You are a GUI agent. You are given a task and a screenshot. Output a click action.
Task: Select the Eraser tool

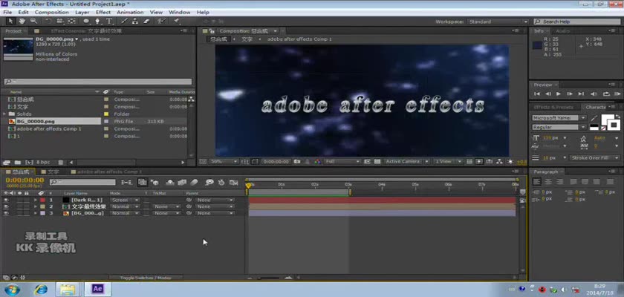coord(146,22)
